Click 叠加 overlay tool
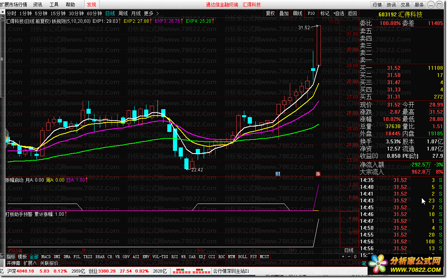The height and width of the screenshot is (279, 448). [x=284, y=13]
